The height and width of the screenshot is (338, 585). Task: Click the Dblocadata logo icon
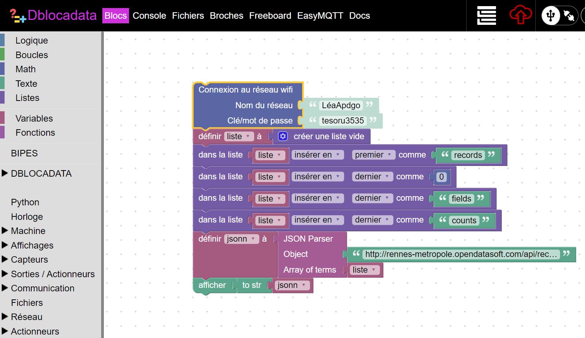[17, 16]
